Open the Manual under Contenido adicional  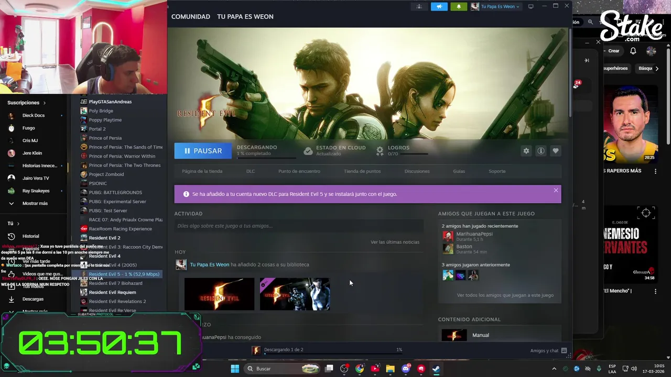(x=480, y=335)
